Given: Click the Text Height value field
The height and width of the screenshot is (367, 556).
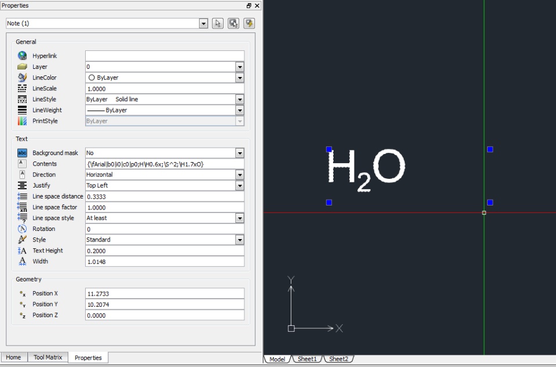Looking at the screenshot, I should tap(165, 251).
